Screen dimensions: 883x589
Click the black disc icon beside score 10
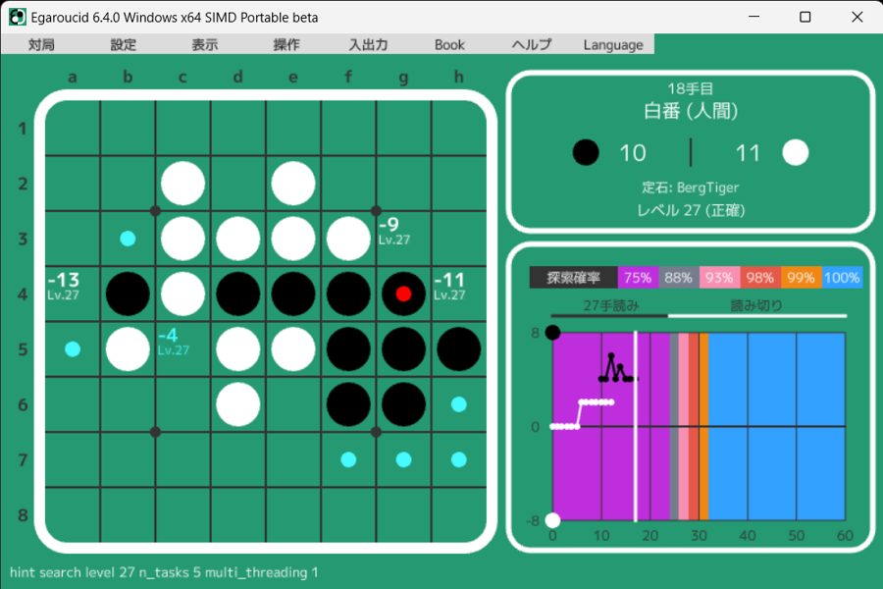pos(586,153)
